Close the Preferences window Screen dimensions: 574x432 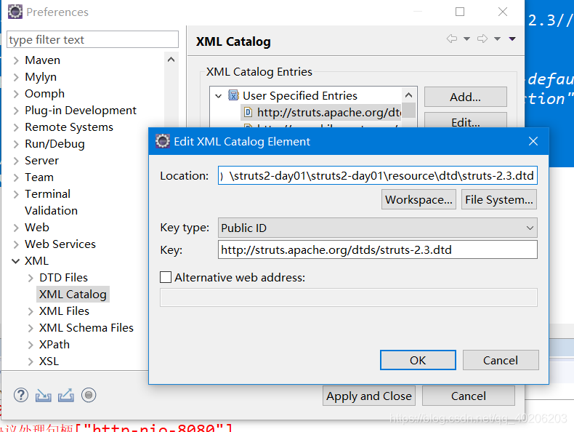503,12
